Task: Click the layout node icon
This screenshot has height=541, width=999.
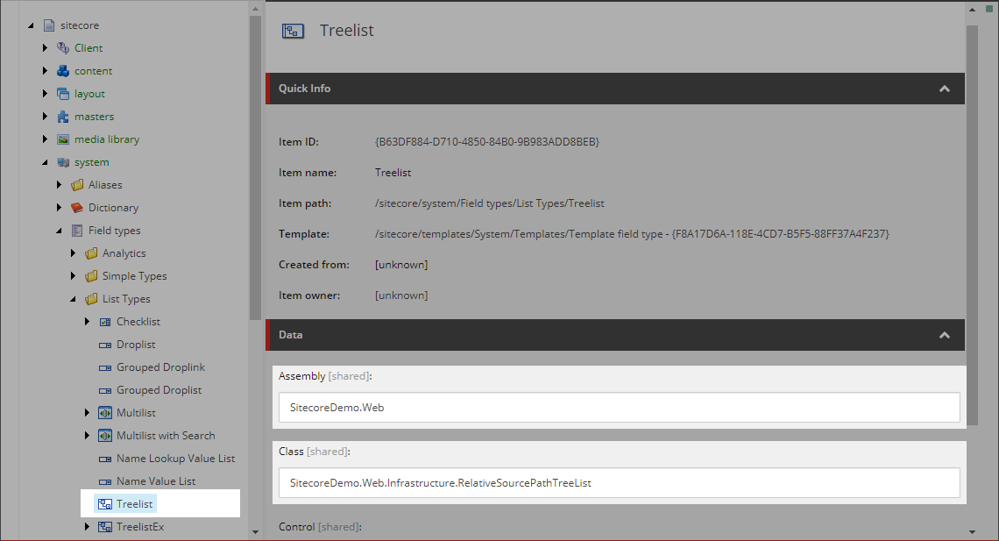Action: coord(63,94)
